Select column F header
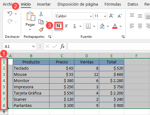Screen dimensions: 150x115 coord(137,56)
